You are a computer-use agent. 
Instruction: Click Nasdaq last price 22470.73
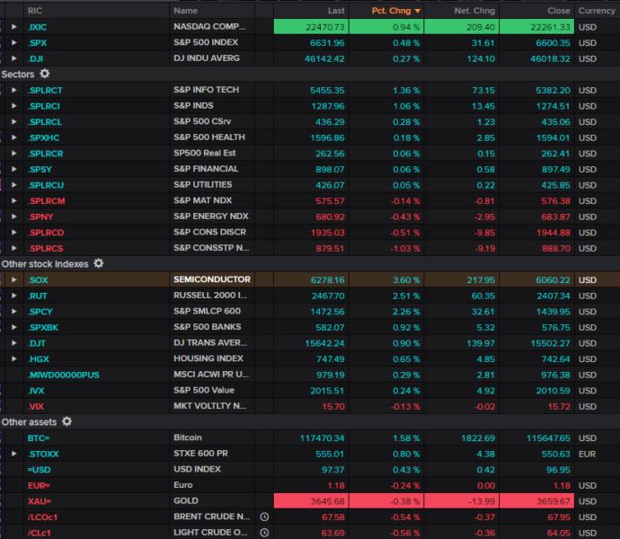325,27
